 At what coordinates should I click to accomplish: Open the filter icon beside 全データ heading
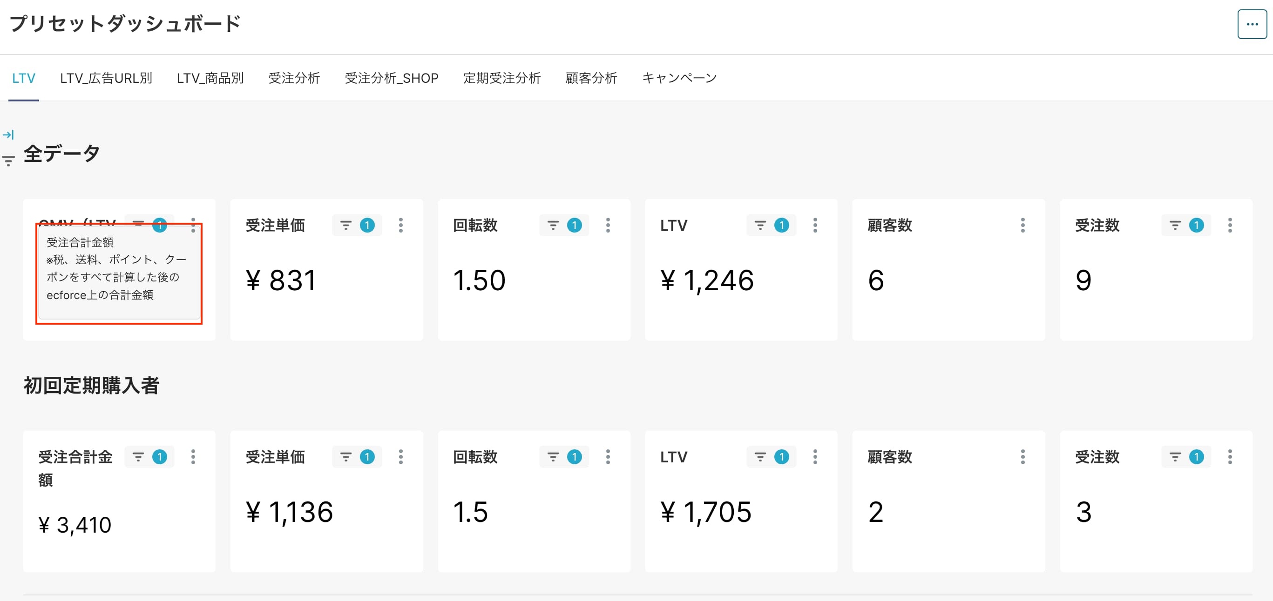coord(8,160)
